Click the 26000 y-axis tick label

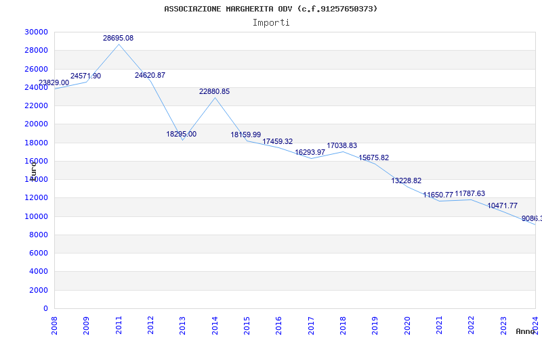pyautogui.click(x=36, y=69)
